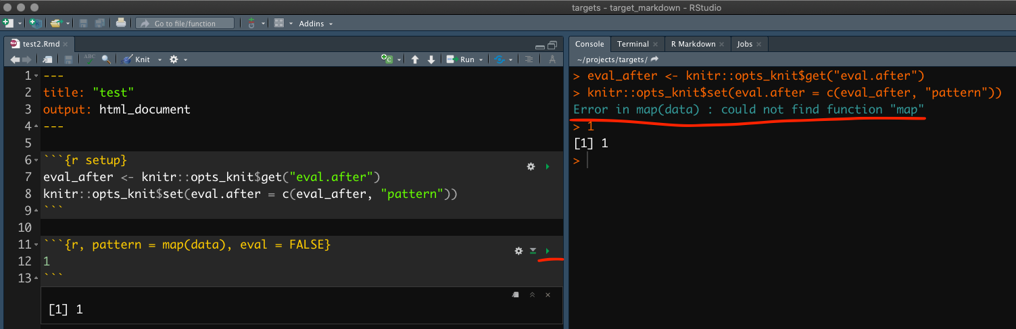Click the Save current document icon
Screen dimensions: 1016x329
tap(68, 59)
